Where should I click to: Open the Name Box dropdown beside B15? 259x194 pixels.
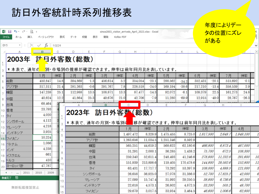(x=20, y=45)
